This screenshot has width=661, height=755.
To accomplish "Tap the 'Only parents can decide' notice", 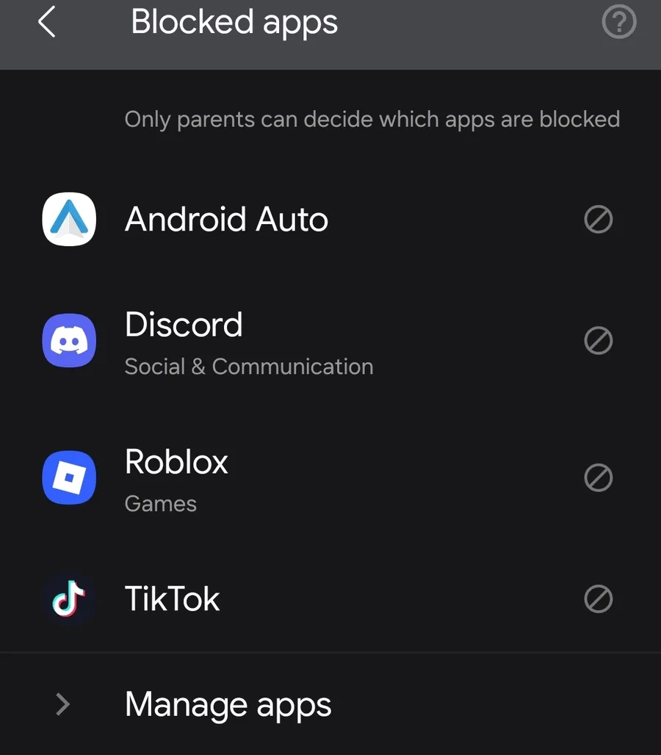I will (372, 119).
